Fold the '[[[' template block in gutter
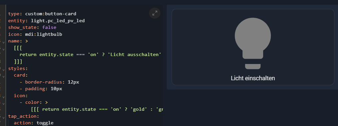 3,49
